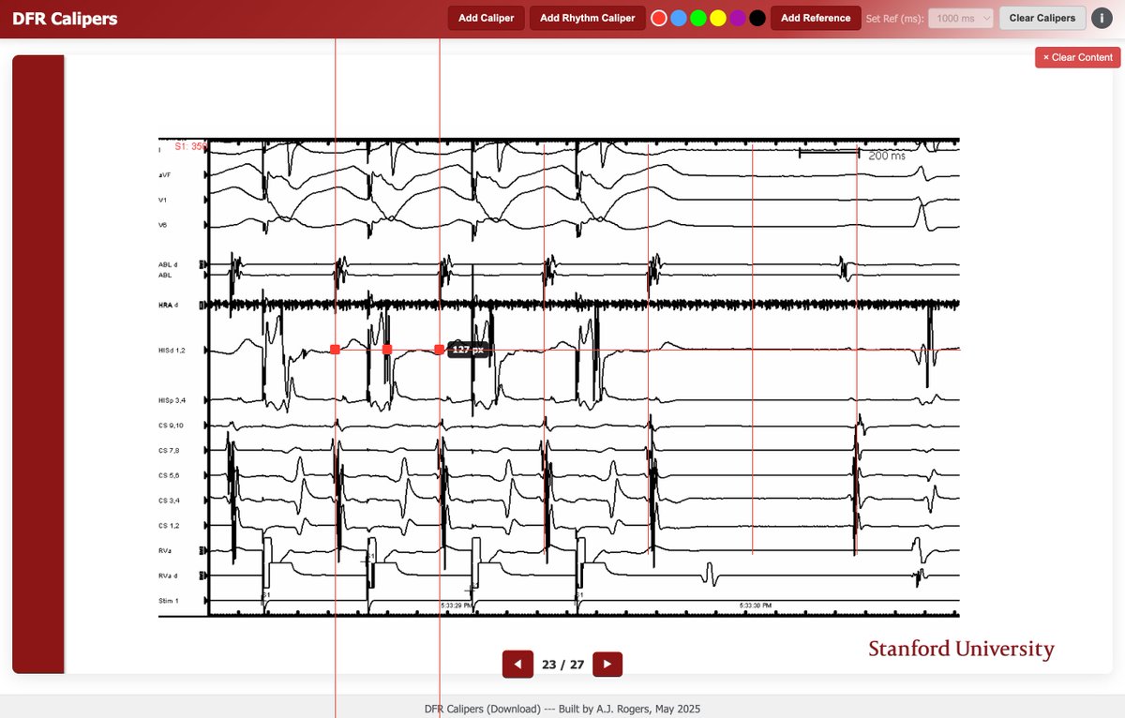
Task: Select the purple color swatch
Action: pos(738,18)
